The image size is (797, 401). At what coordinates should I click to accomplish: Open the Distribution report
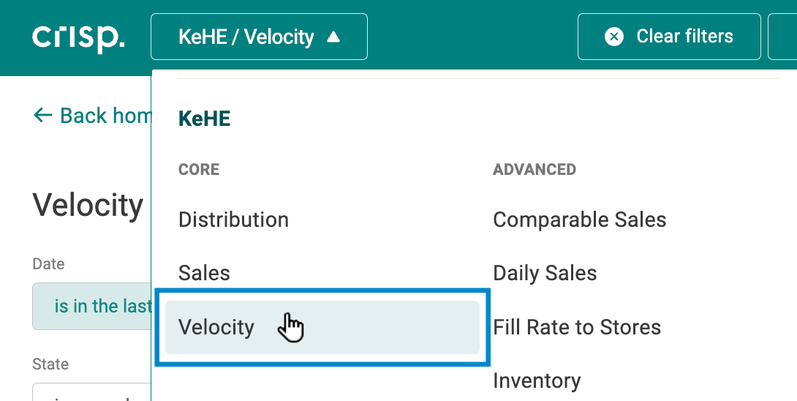pos(233,220)
